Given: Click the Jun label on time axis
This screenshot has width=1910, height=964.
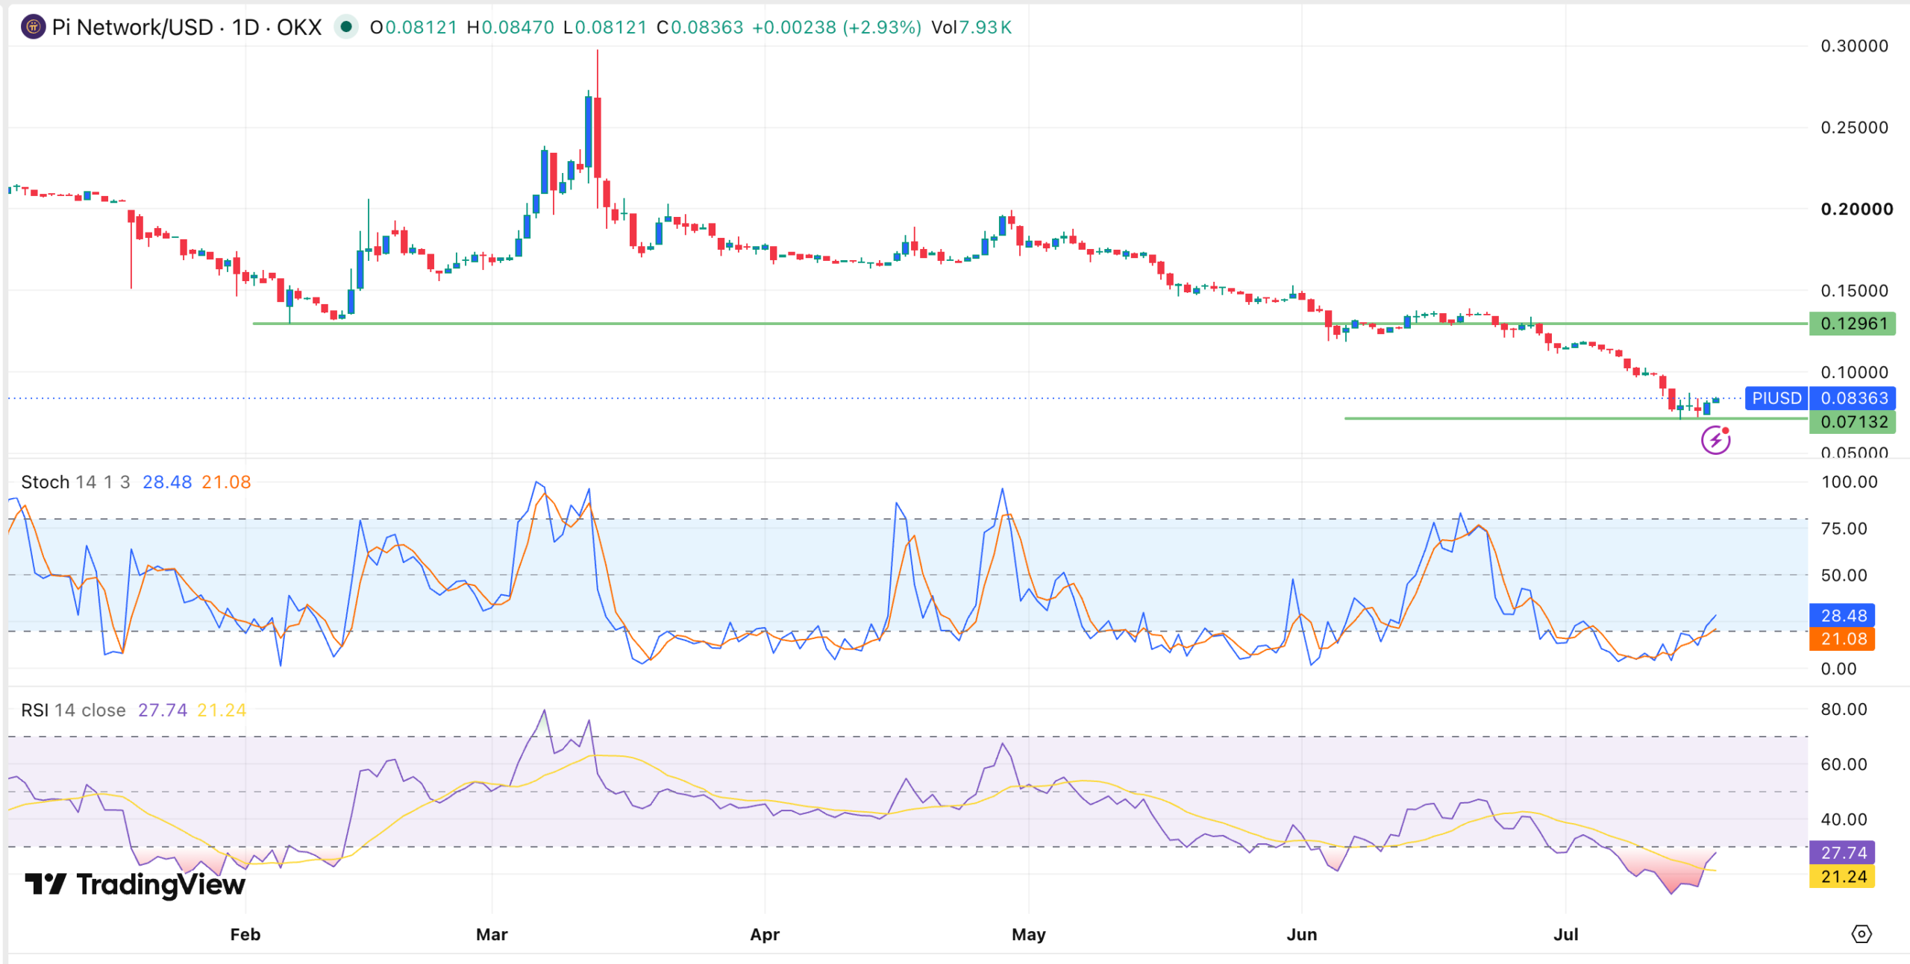Looking at the screenshot, I should coord(1302,935).
